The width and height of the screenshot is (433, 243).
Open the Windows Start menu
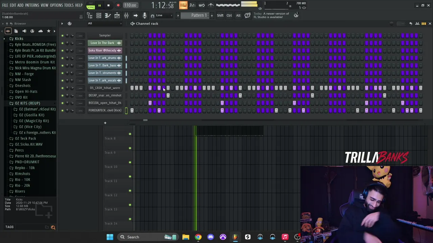click(x=110, y=237)
